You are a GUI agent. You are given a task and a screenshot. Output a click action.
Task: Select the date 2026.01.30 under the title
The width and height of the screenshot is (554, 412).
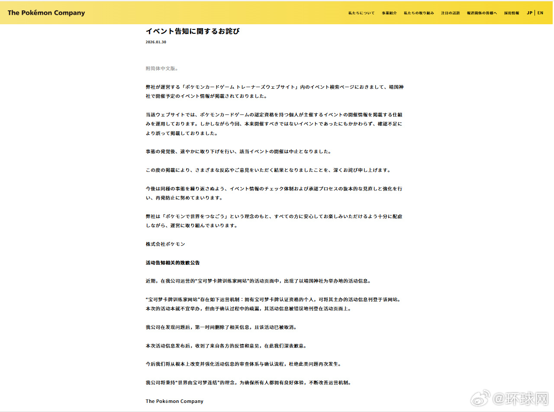point(155,42)
